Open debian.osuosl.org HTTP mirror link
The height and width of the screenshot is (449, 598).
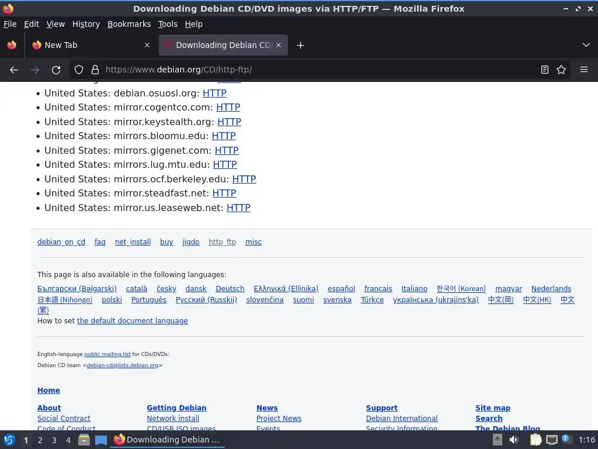[214, 93]
